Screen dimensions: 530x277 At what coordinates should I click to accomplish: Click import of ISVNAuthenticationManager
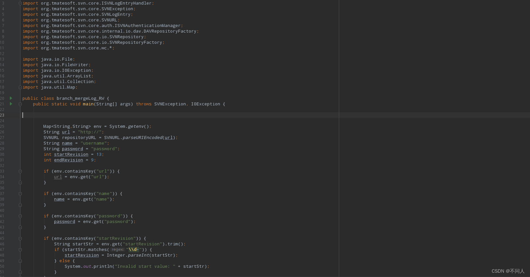tap(103, 26)
